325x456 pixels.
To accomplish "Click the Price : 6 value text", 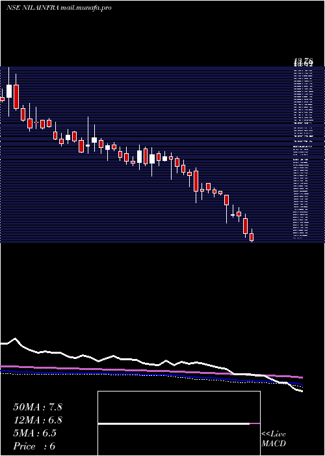I will (34, 446).
